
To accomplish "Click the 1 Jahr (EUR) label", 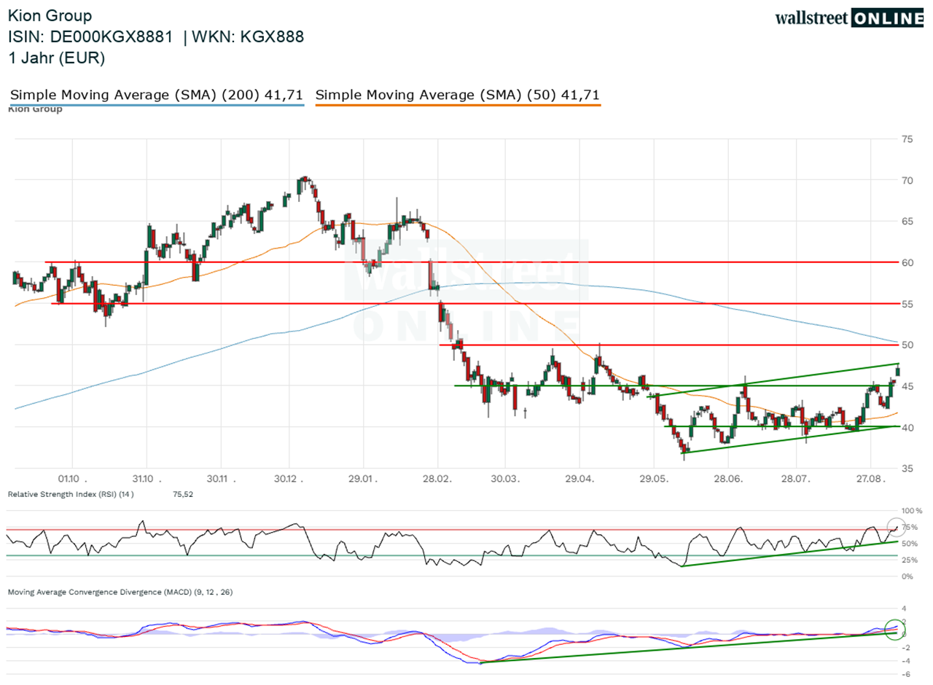I will pos(56,58).
